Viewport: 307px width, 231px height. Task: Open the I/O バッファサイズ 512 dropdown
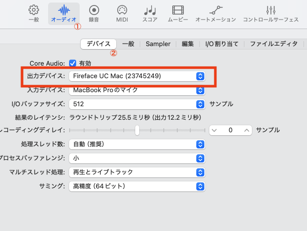[x=137, y=104]
